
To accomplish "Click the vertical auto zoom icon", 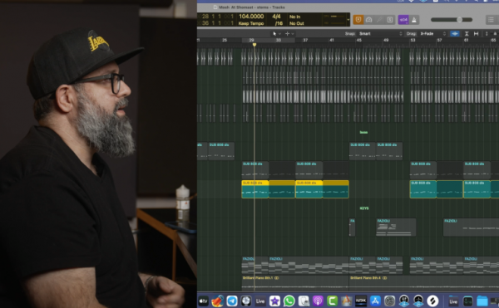I will pos(467,34).
